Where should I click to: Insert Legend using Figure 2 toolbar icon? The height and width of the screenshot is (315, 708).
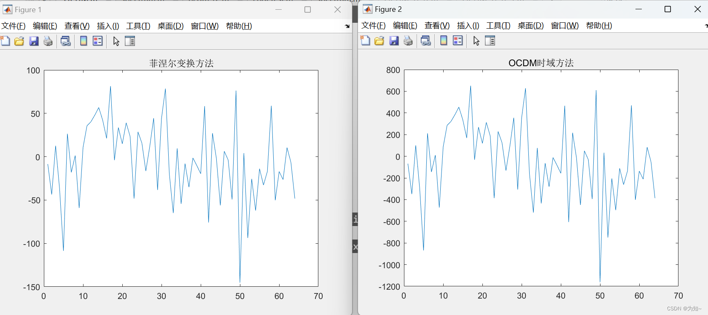pos(458,40)
